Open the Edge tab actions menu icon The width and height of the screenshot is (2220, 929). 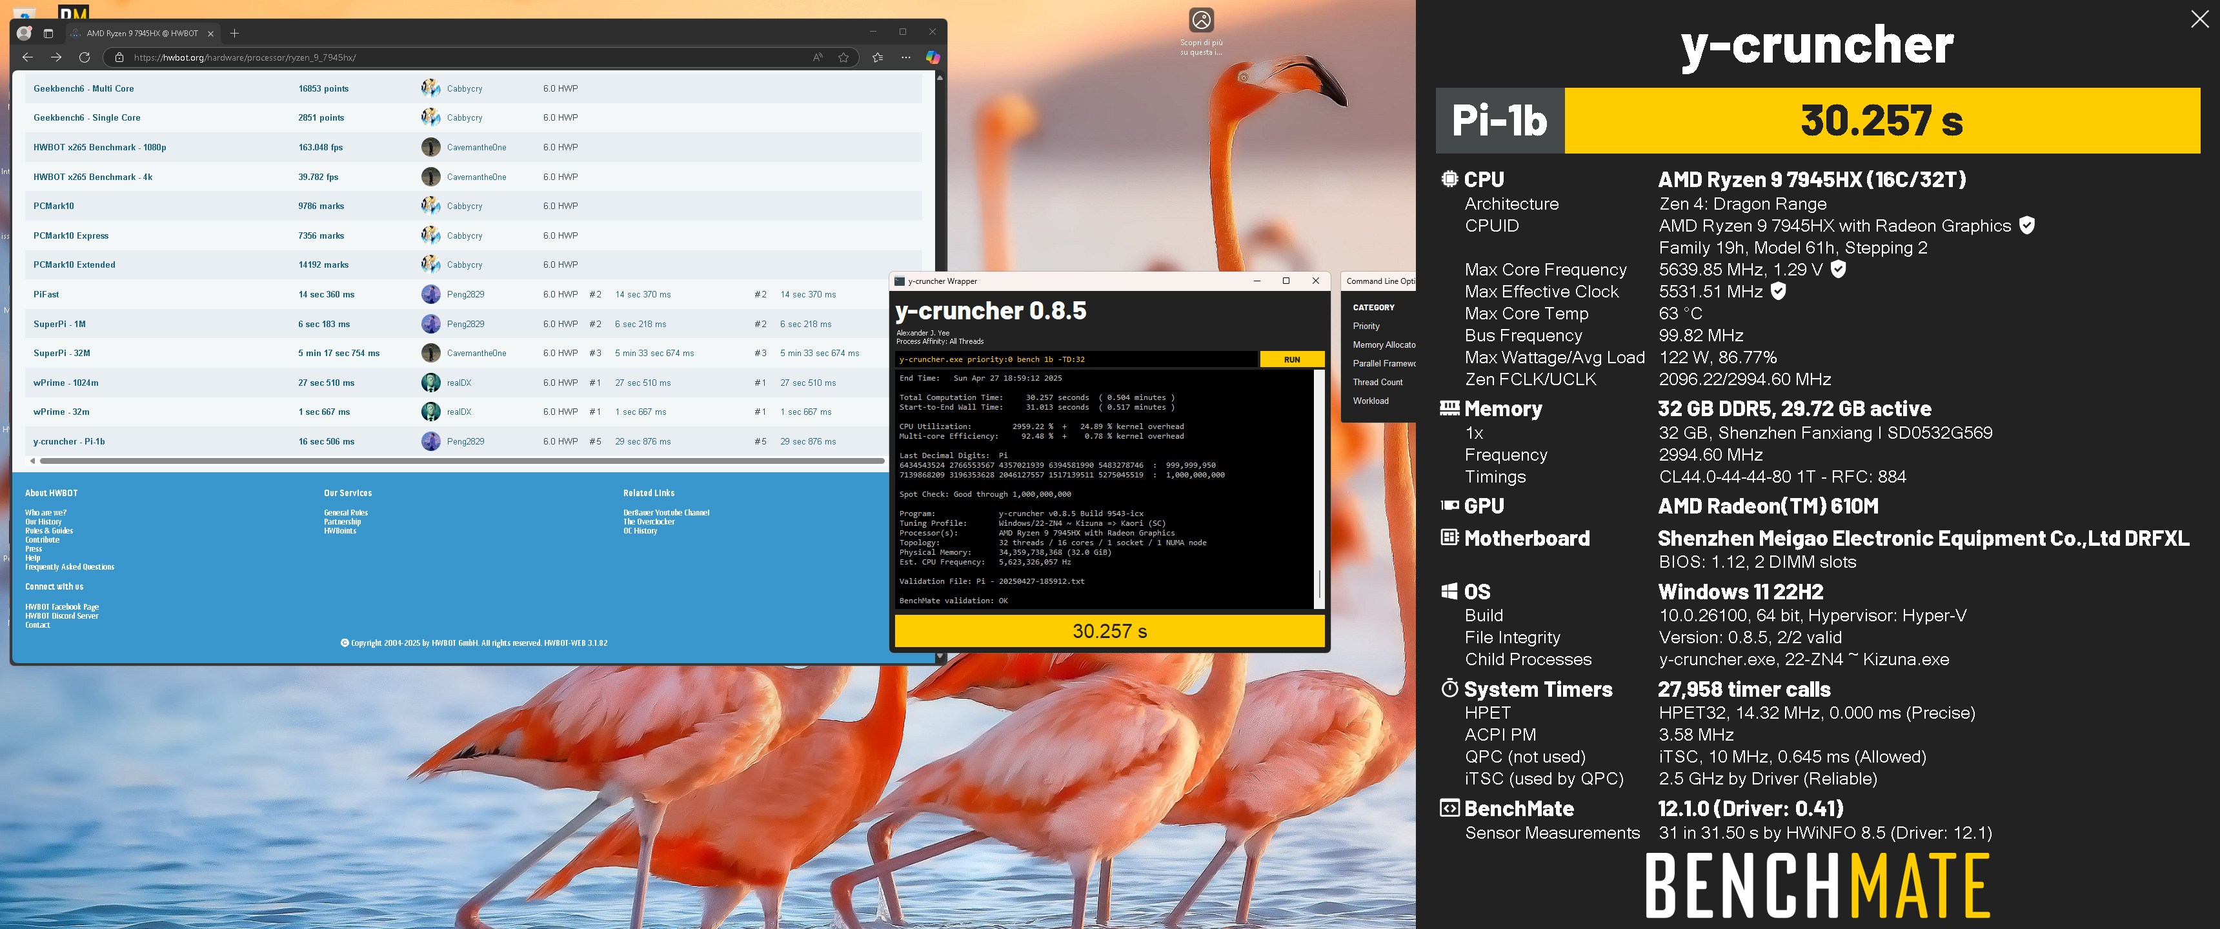[48, 33]
